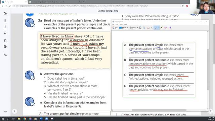
Task: Select the Eraser tool
Action: 165,28
